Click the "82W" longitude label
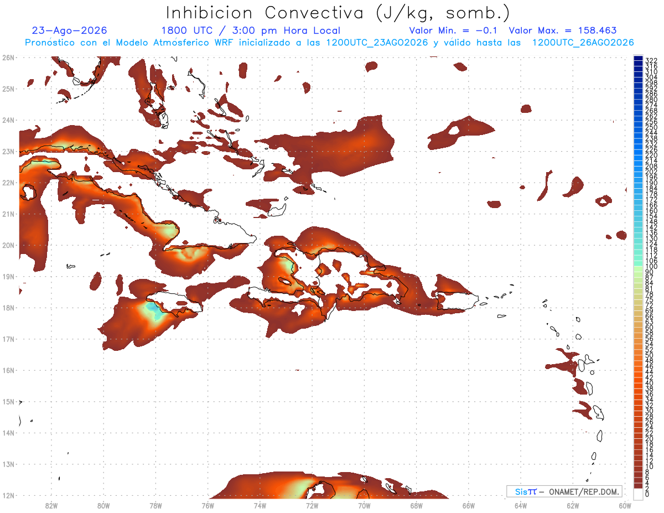664x513 pixels. [x=51, y=505]
